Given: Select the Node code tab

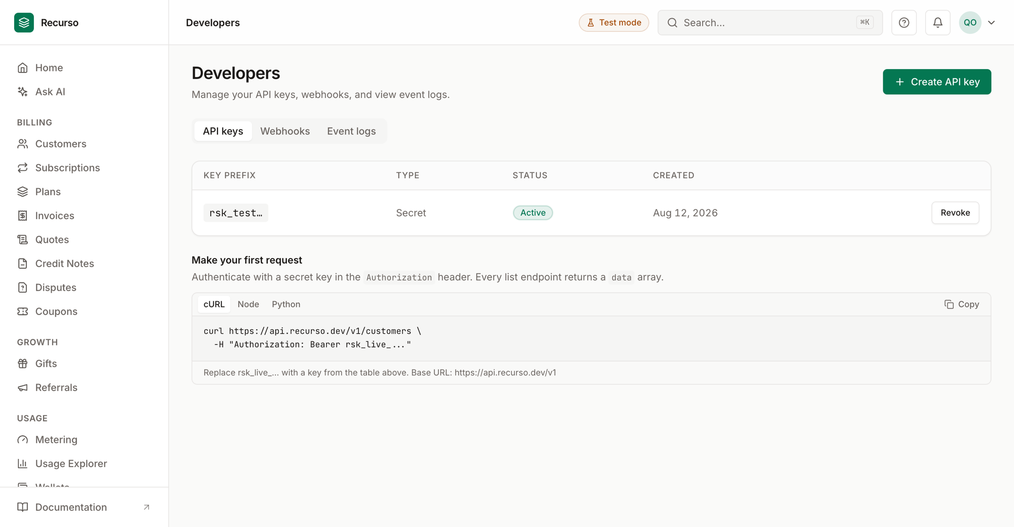Looking at the screenshot, I should pos(248,304).
